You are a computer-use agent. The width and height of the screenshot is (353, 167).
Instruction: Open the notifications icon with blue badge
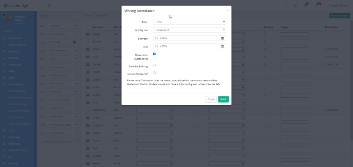tap(306, 5)
